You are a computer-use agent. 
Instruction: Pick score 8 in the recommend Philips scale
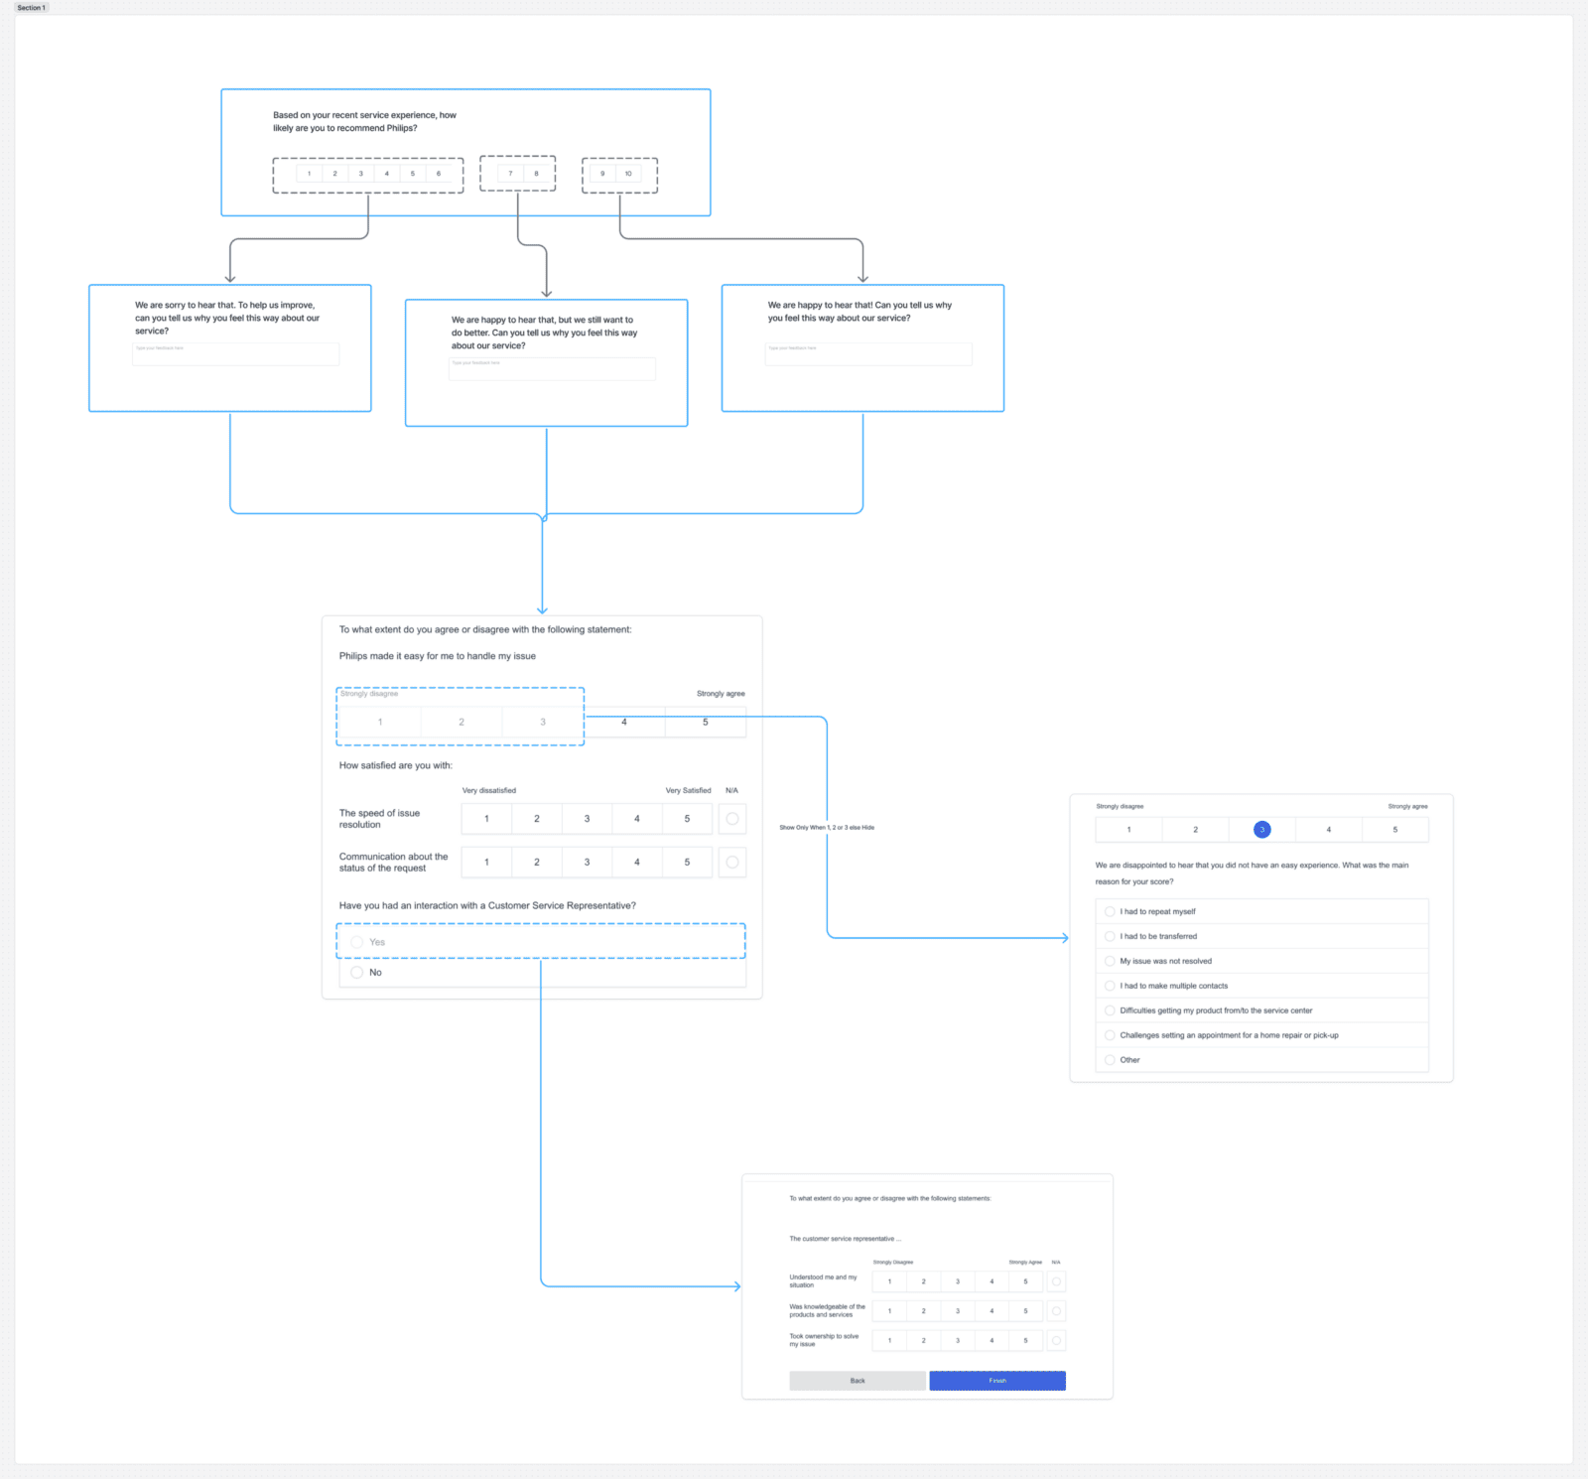[537, 174]
